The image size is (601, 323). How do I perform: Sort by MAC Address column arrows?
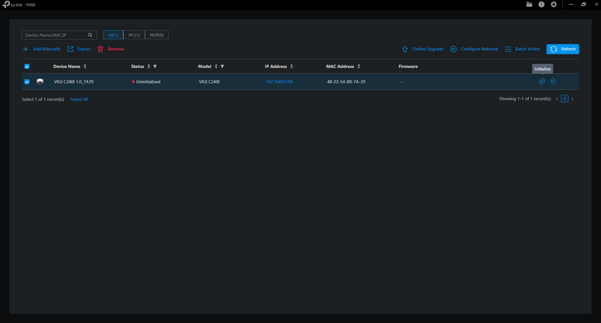(359, 66)
